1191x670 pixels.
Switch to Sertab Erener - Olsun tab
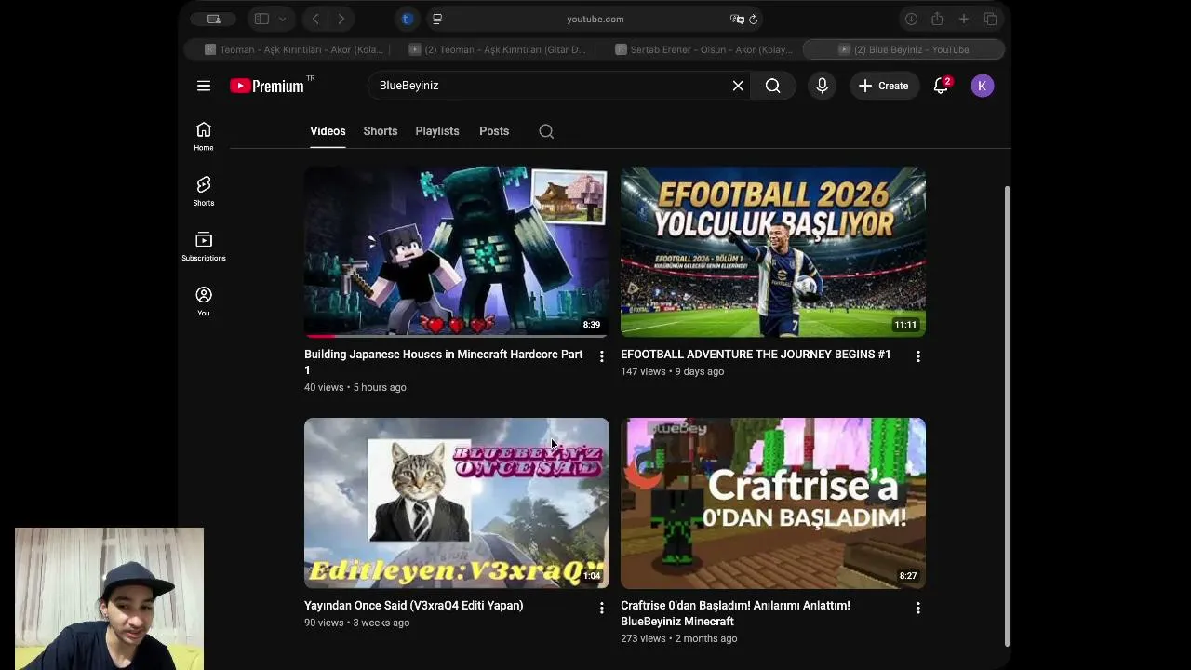702,49
